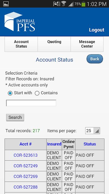
Task: Select the Contains radio button
Action: click(37, 93)
